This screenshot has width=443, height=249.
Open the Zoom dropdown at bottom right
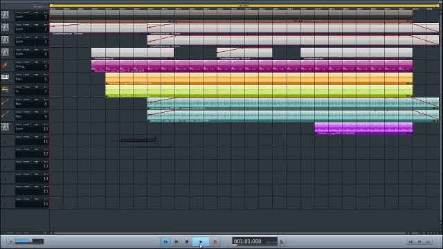[415, 233]
